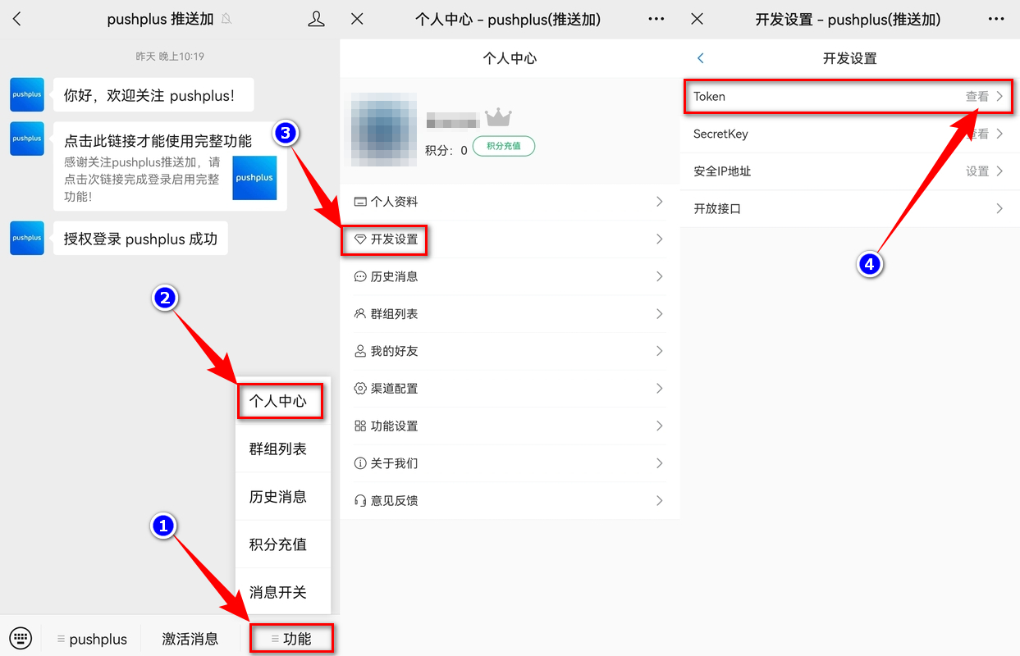This screenshot has height=656, width=1020.
Task: Click the pushplus avatar beside the welcome message
Action: (26, 94)
